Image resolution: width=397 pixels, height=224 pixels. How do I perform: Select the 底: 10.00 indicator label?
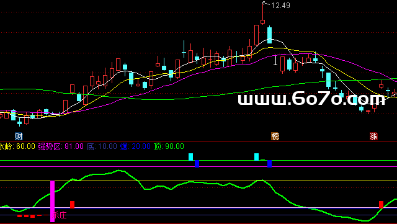[x=102, y=146]
